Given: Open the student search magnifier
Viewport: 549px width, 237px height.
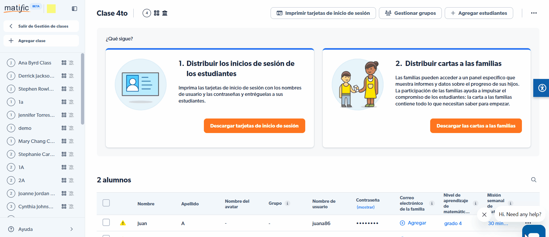Looking at the screenshot, I should click(534, 180).
